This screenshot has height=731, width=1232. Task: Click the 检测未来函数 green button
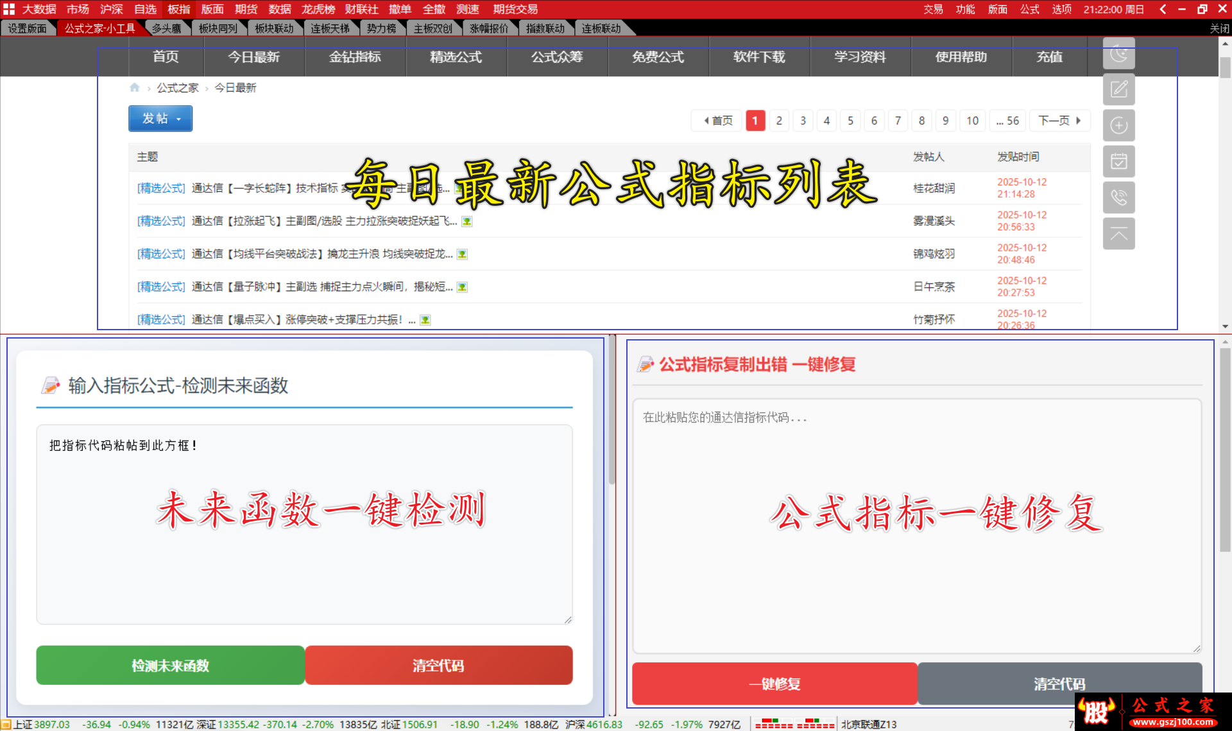click(170, 666)
